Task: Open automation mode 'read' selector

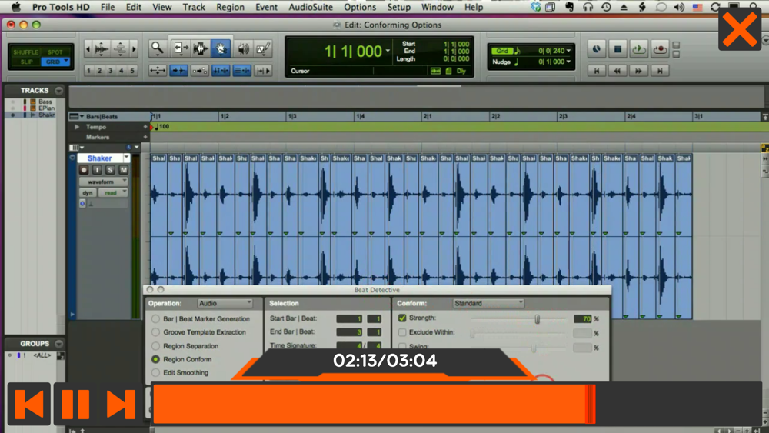Action: 113,193
